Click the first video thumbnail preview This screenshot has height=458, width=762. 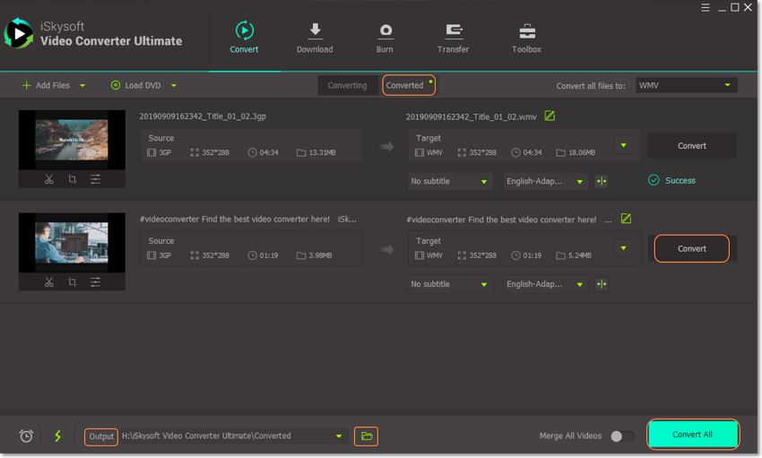coord(72,139)
